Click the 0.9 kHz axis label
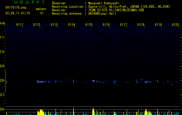The width and height of the screenshot is (182, 115). click(2, 66)
